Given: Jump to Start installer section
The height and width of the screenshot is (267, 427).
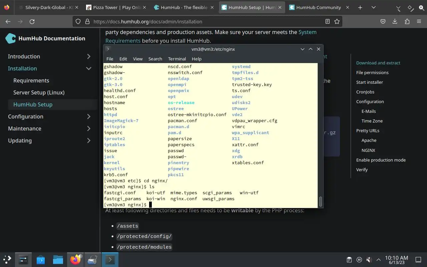Looking at the screenshot, I should pyautogui.click(x=370, y=82).
